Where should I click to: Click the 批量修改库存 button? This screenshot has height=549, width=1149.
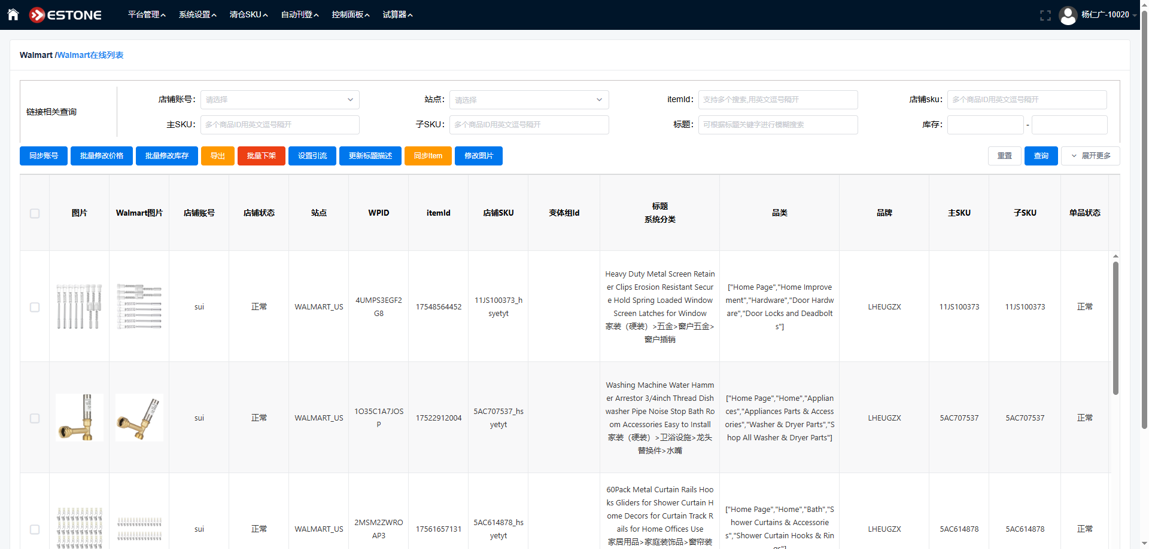coord(167,156)
